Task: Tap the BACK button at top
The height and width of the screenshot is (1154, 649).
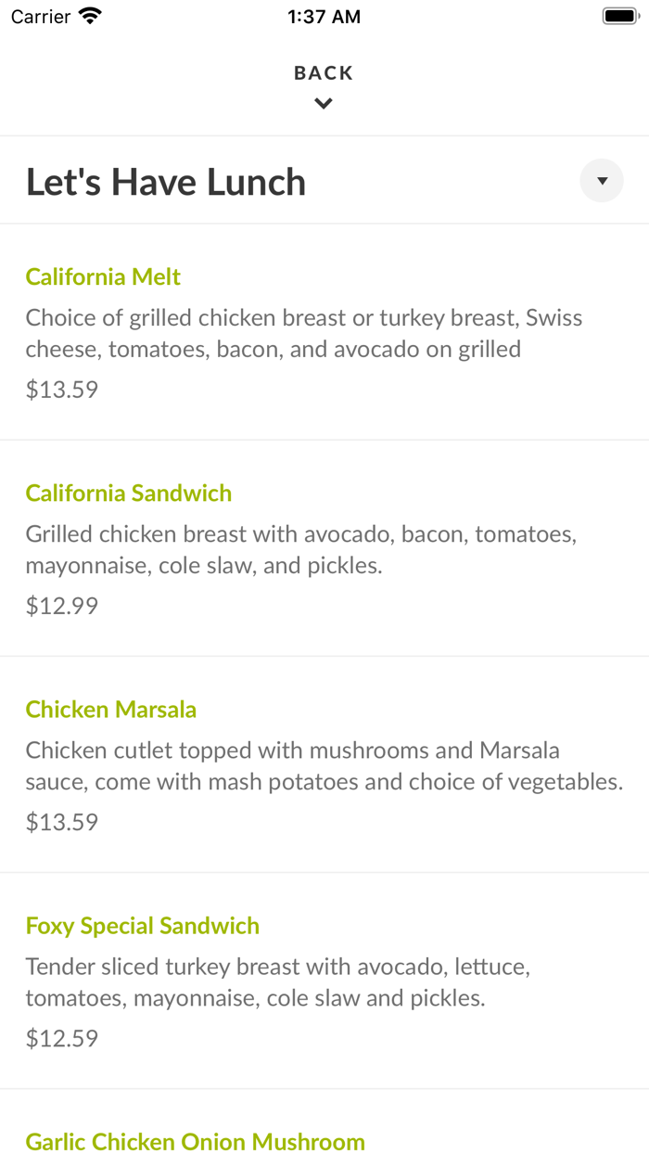Action: 324,72
